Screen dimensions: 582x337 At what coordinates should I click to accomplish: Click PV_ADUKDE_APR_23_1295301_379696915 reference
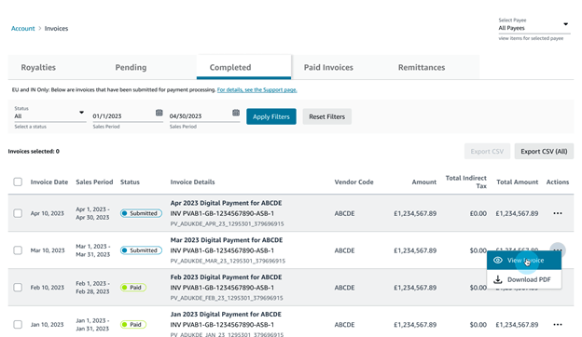(228, 224)
